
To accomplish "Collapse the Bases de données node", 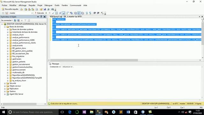I will pyautogui.click(x=5, y=27).
